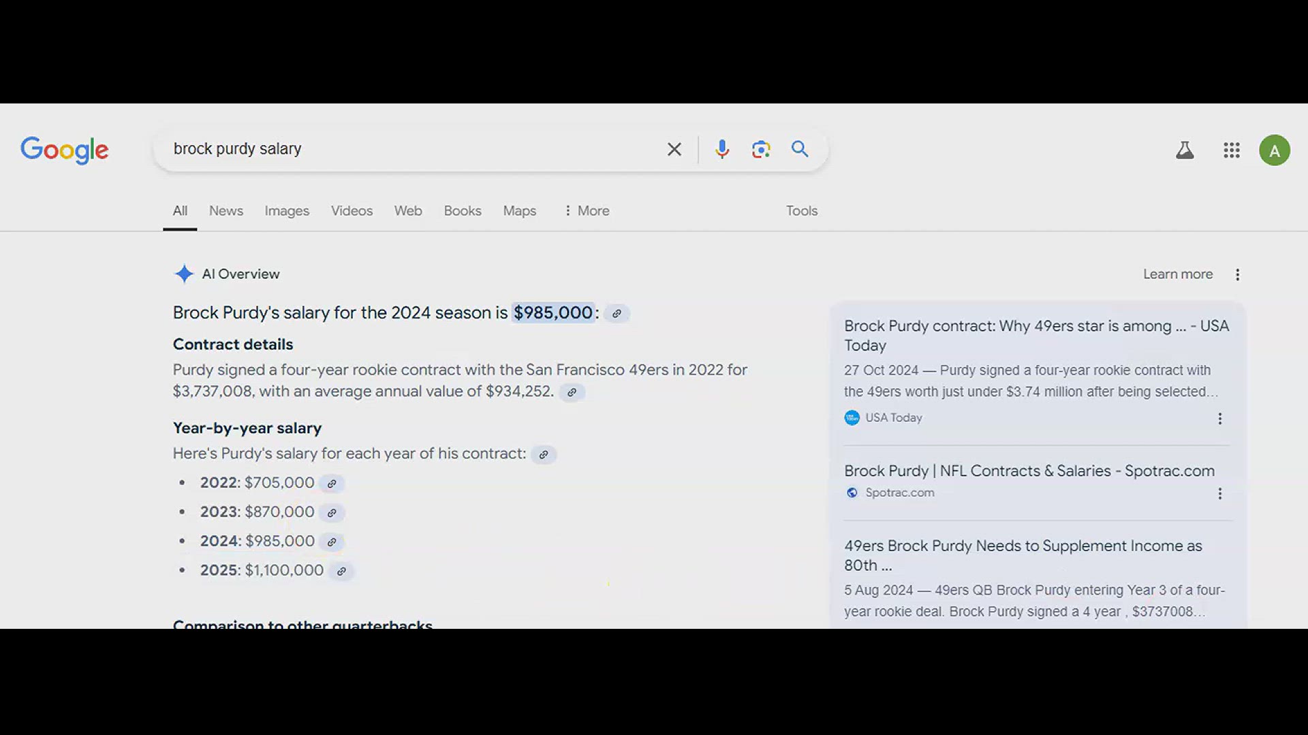Viewport: 1308px width, 735px height.
Task: Open source link after 'each year of his contract'
Action: point(544,455)
